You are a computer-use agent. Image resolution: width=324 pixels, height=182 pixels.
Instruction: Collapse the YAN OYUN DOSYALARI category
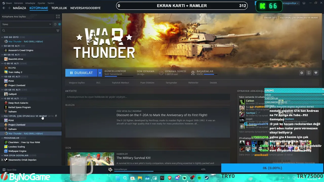(2, 155)
